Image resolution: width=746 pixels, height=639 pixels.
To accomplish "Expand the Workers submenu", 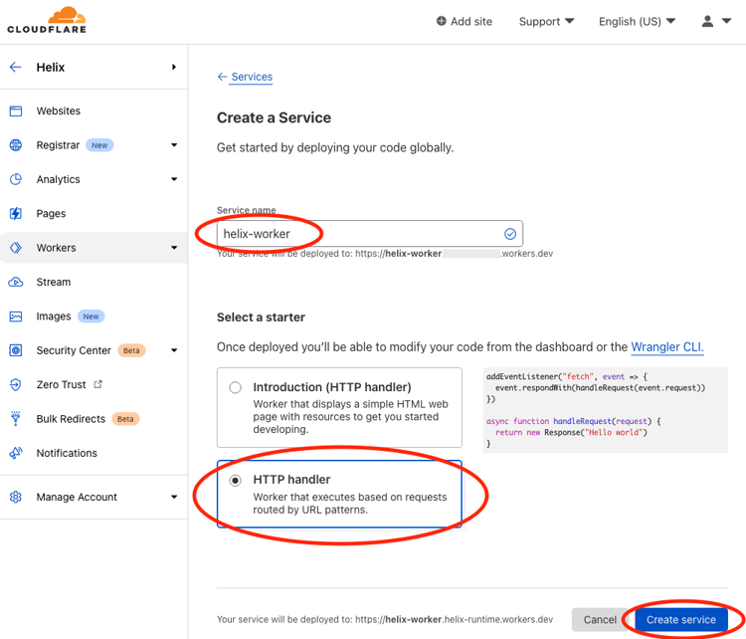I will pyautogui.click(x=174, y=248).
